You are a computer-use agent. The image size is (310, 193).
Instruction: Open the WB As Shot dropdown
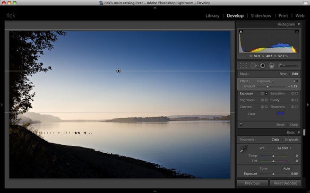coord(285,148)
